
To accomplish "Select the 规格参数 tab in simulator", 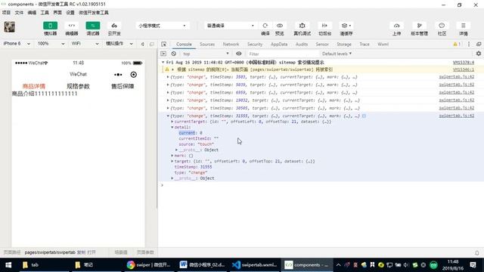I will point(78,86).
